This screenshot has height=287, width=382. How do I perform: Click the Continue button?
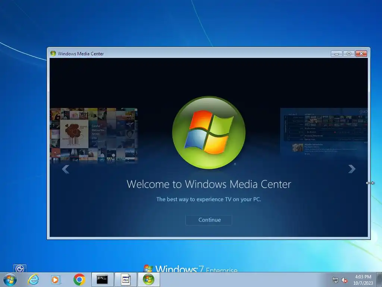point(209,220)
